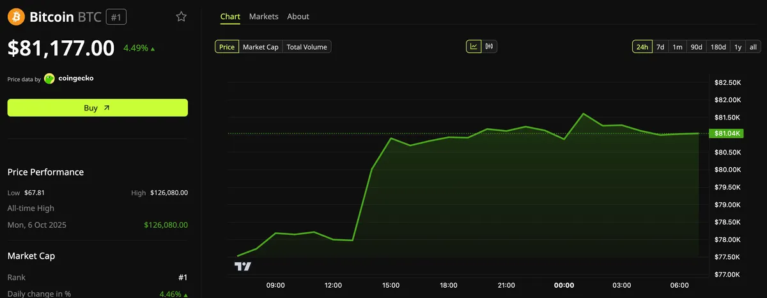767x298 pixels.
Task: Set the chart range to 7d
Action: click(660, 47)
